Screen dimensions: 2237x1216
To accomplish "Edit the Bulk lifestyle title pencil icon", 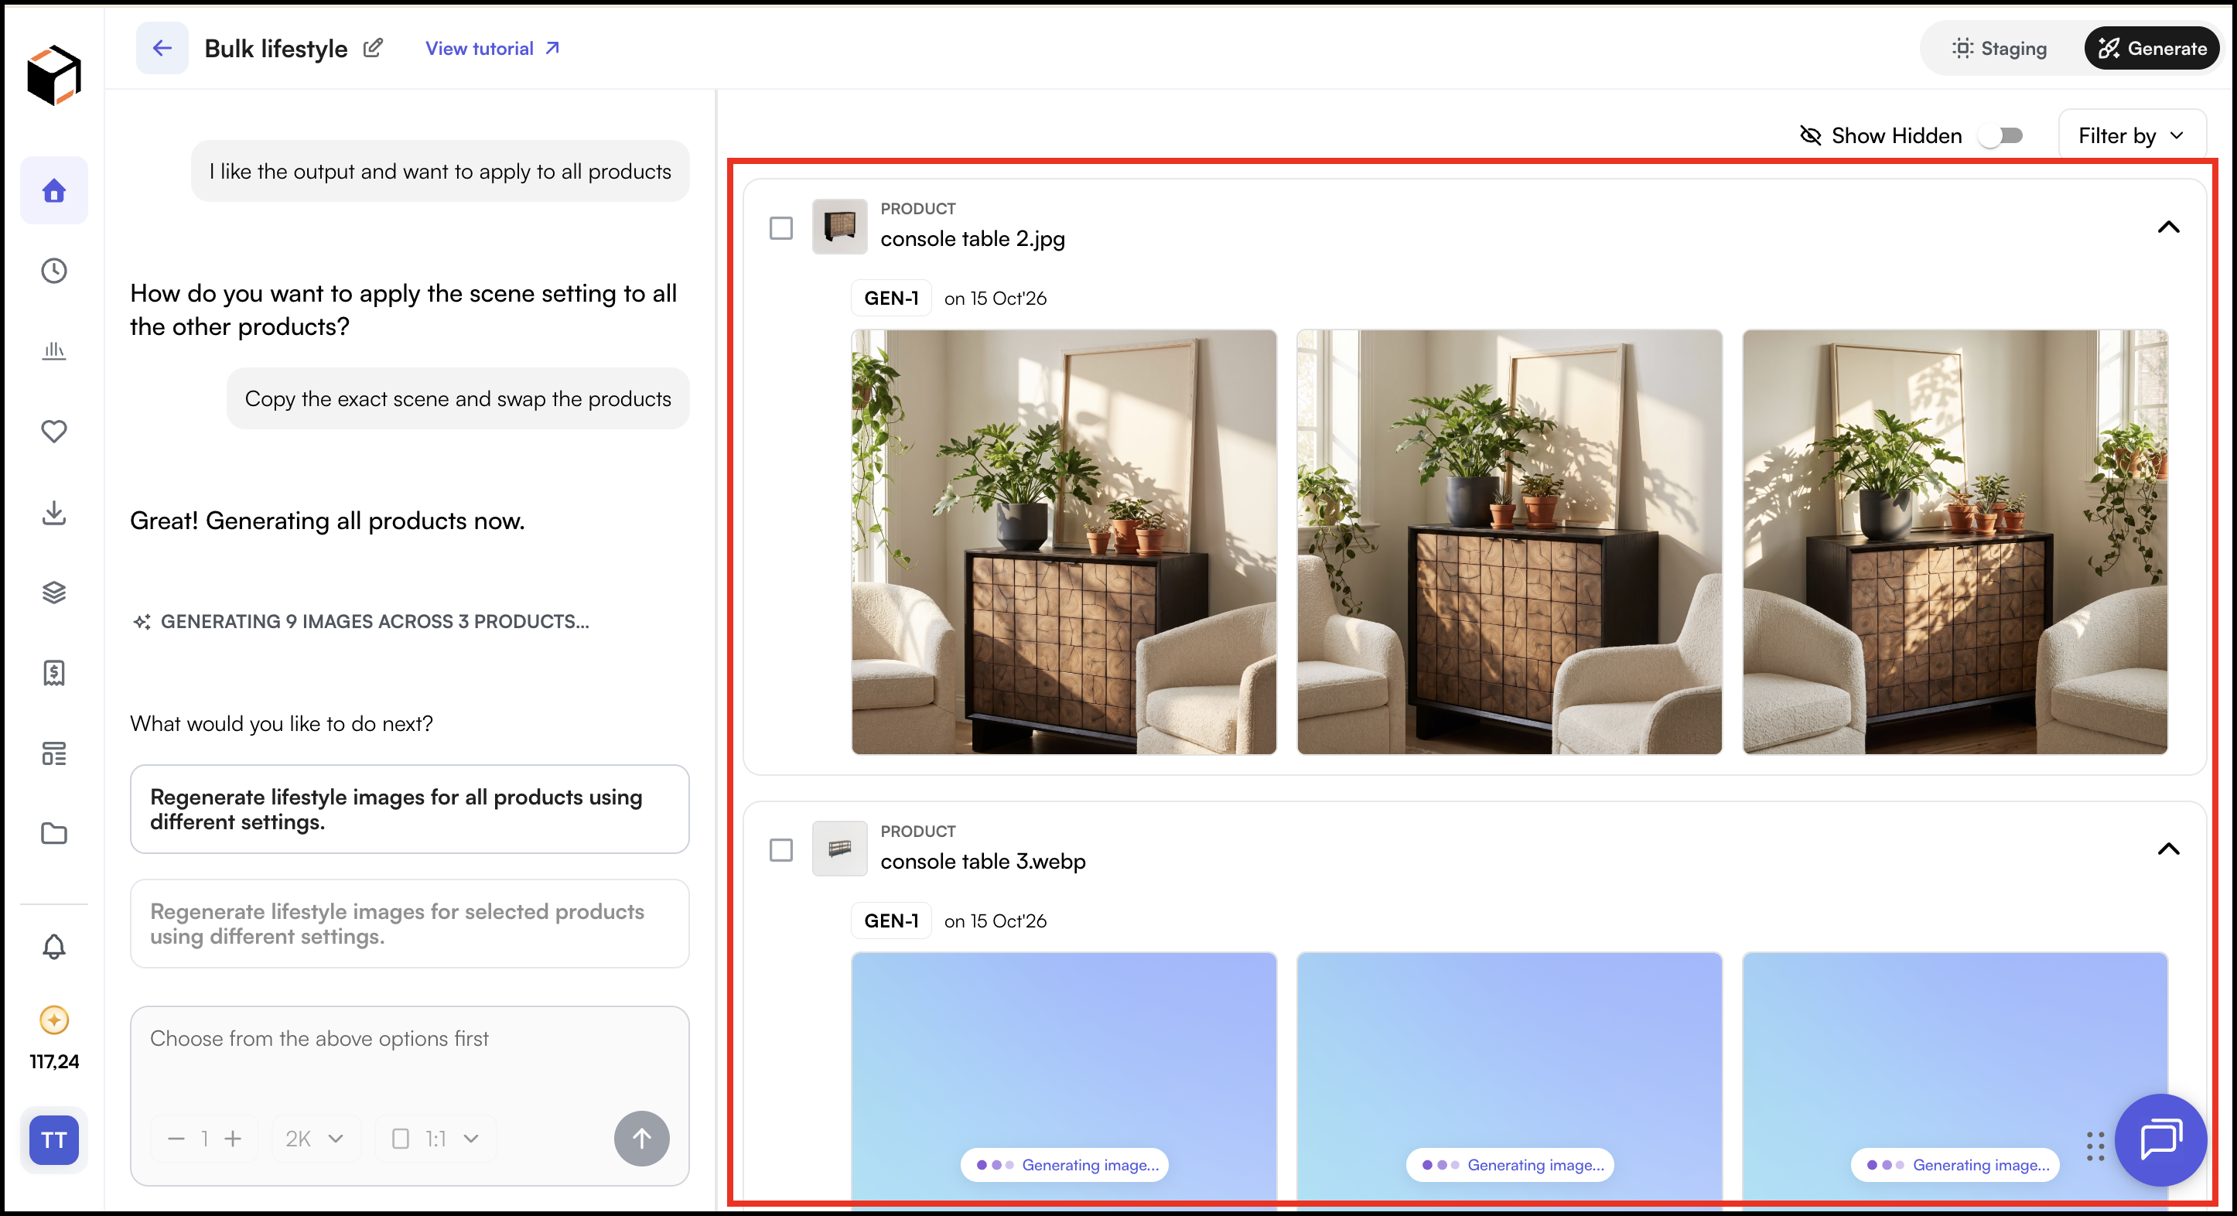I will (373, 48).
